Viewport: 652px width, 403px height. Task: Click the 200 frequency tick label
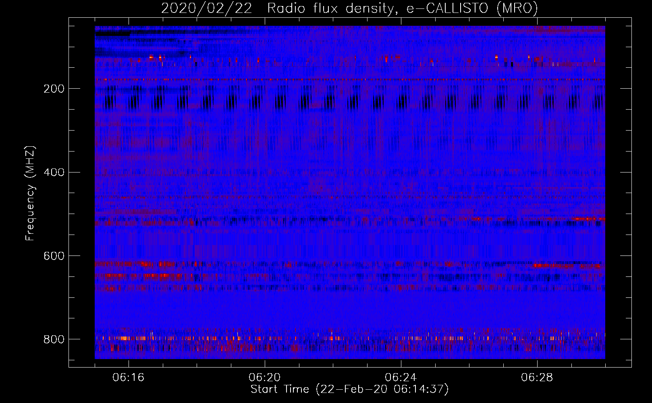tap(54, 89)
